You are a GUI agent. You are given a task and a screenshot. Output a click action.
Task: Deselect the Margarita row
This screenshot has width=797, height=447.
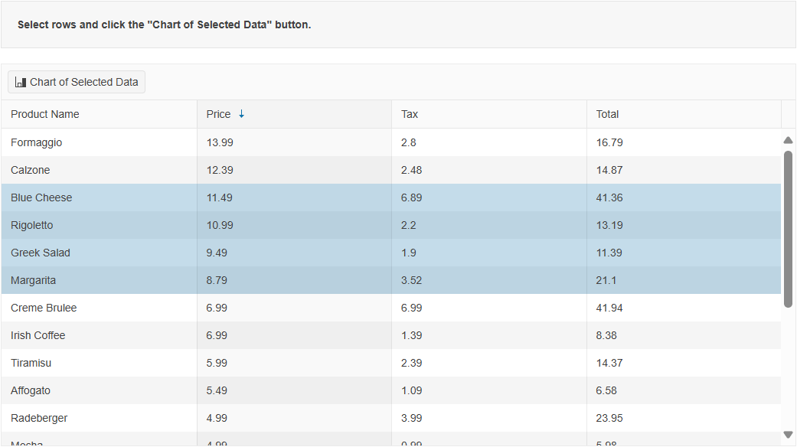click(100, 280)
